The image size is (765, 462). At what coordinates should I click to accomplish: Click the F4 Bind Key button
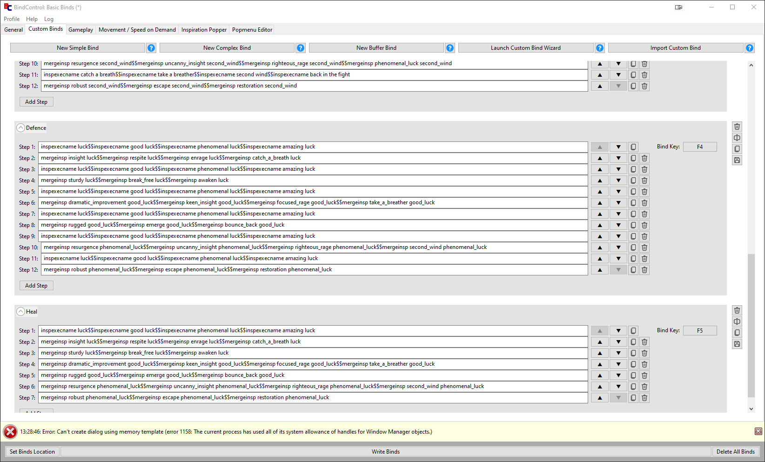click(x=699, y=147)
